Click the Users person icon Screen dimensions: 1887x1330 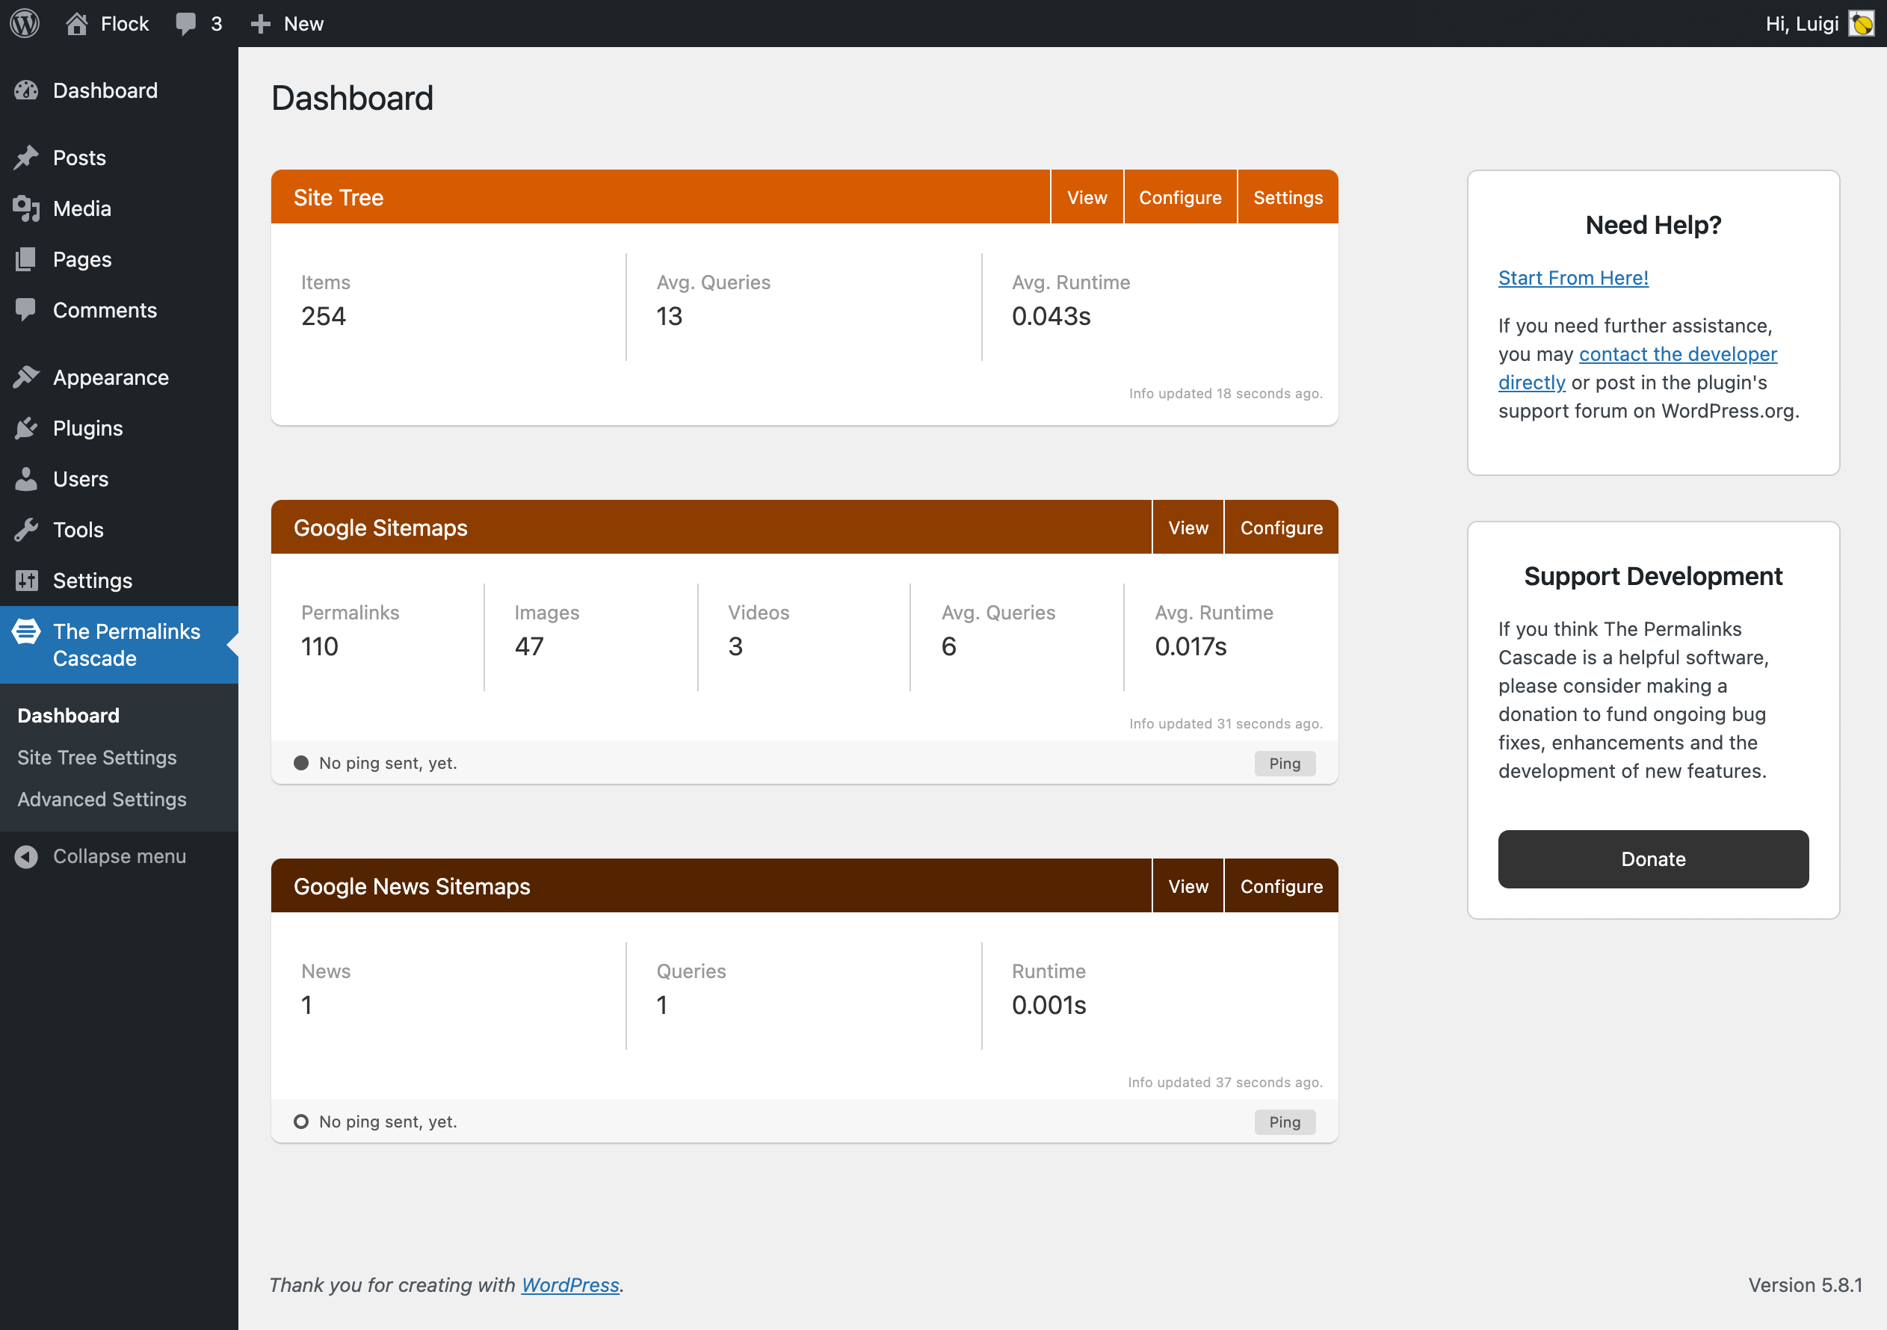(26, 479)
